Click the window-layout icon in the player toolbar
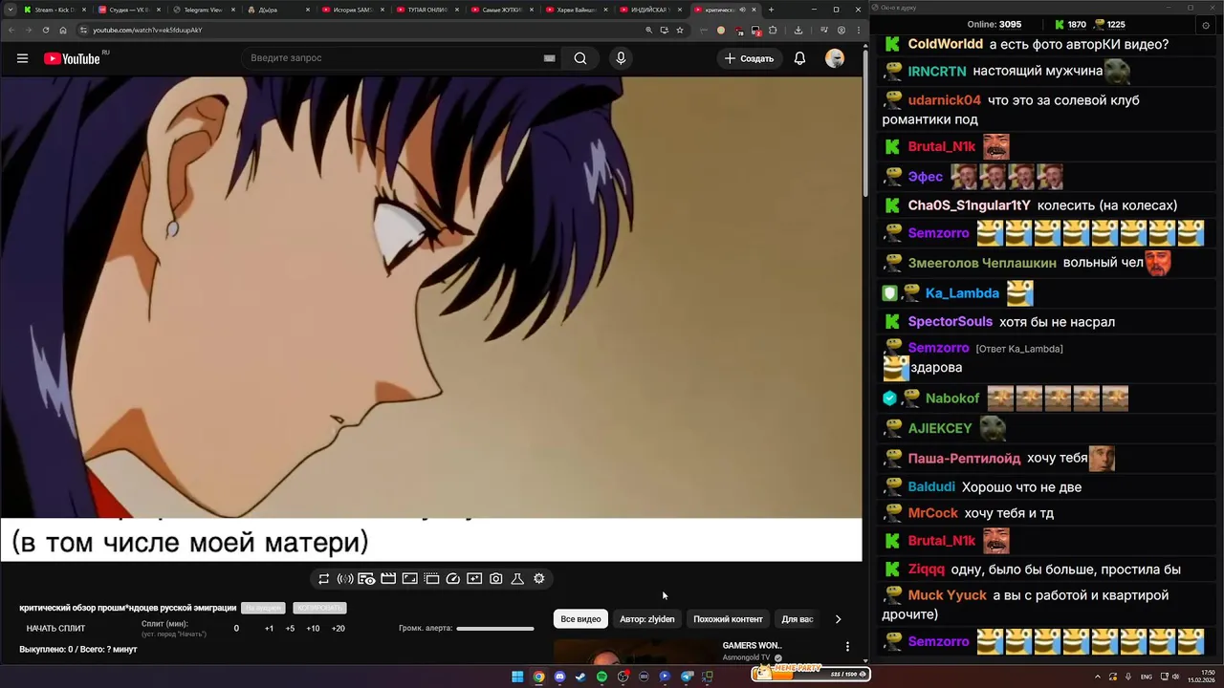Screen dimensions: 1224x688 (x=431, y=579)
